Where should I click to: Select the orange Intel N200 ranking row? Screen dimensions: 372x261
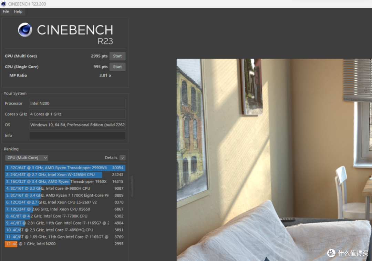pos(65,244)
